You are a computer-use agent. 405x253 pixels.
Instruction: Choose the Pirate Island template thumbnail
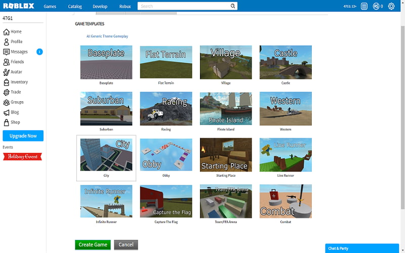click(x=226, y=108)
